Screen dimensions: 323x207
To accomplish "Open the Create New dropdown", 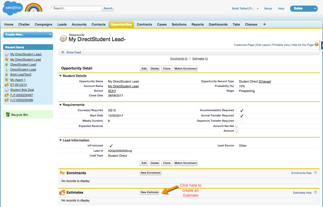I will [28, 34].
